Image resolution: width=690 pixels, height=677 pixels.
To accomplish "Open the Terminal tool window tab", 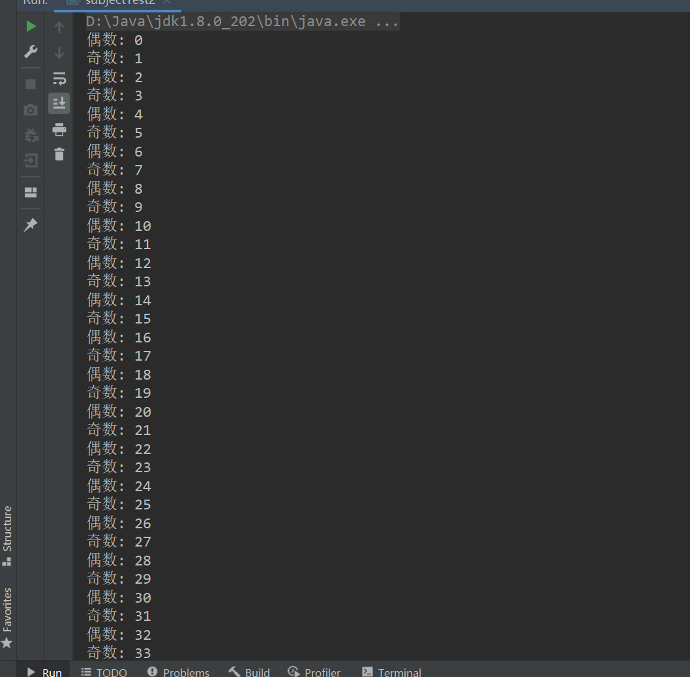I will click(x=392, y=672).
